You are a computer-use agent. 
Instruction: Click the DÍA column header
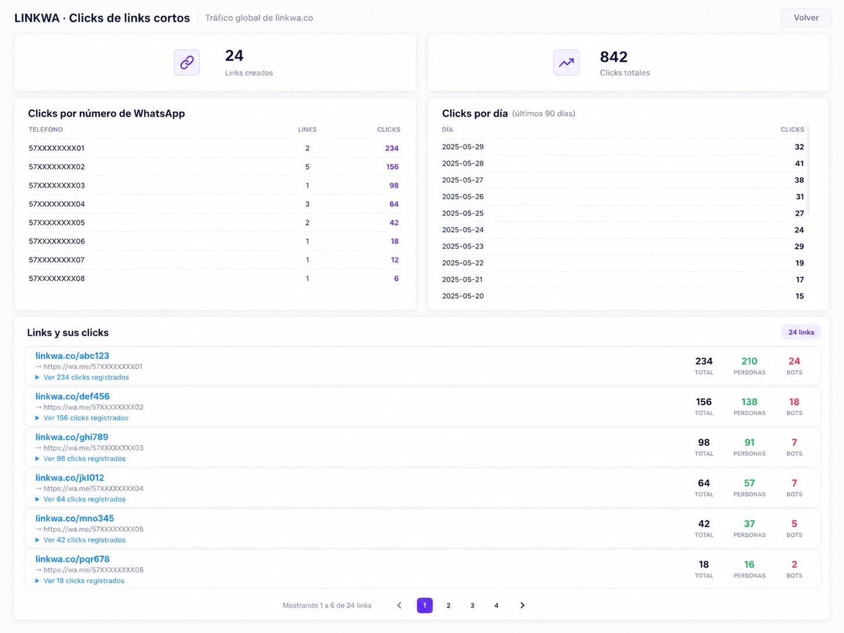[x=447, y=129]
